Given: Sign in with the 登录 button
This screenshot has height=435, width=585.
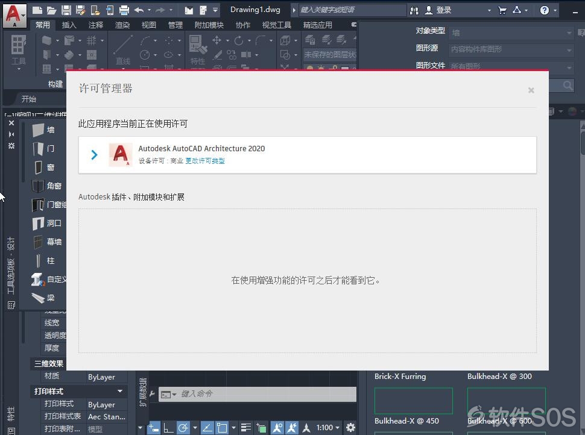Looking at the screenshot, I should [x=439, y=10].
